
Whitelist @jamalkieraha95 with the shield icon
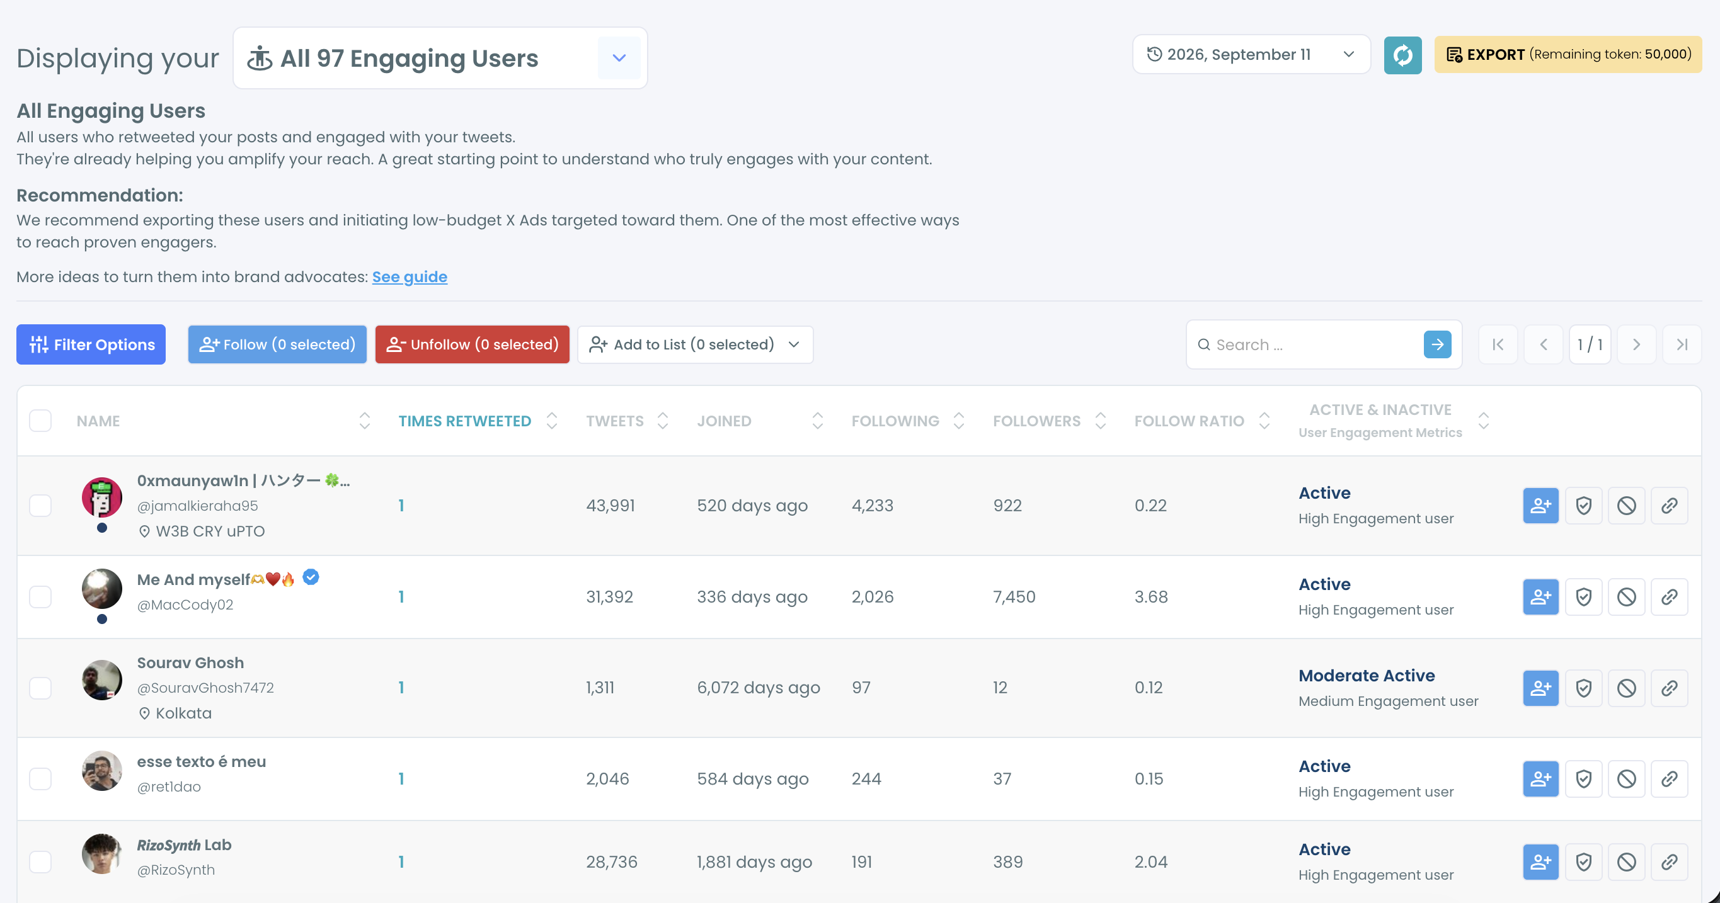click(1583, 506)
